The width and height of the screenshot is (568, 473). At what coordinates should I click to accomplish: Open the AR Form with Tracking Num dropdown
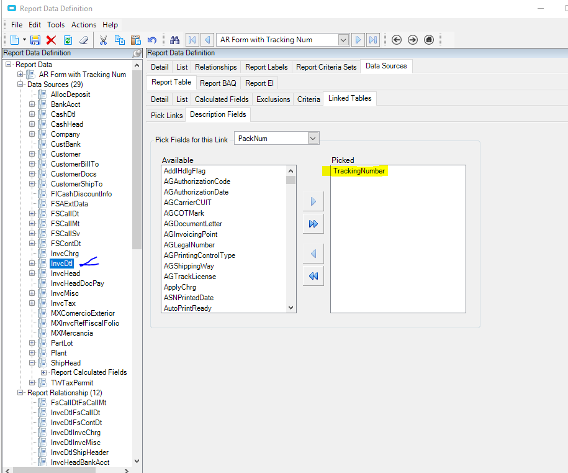pos(343,40)
